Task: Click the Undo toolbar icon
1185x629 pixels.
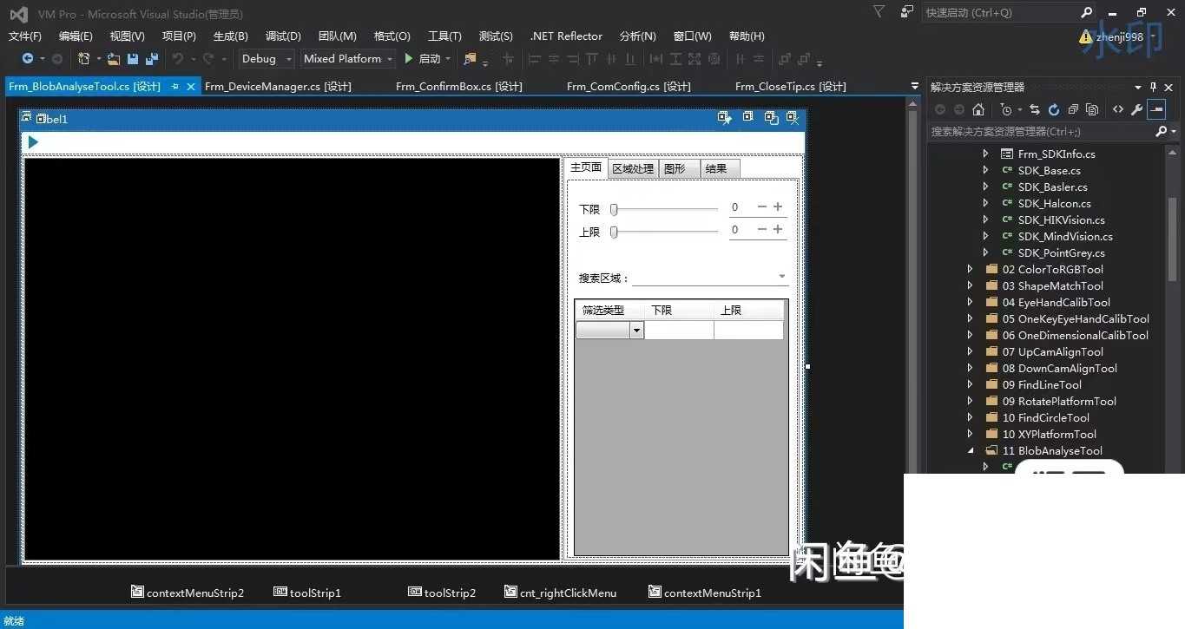Action: coord(177,59)
